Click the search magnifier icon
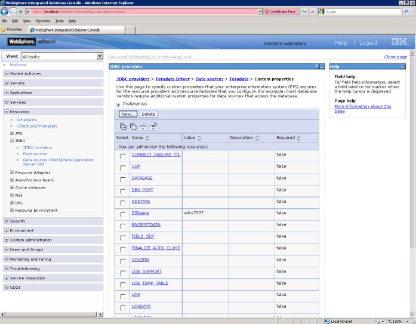The image size is (416, 324). pos(406,12)
